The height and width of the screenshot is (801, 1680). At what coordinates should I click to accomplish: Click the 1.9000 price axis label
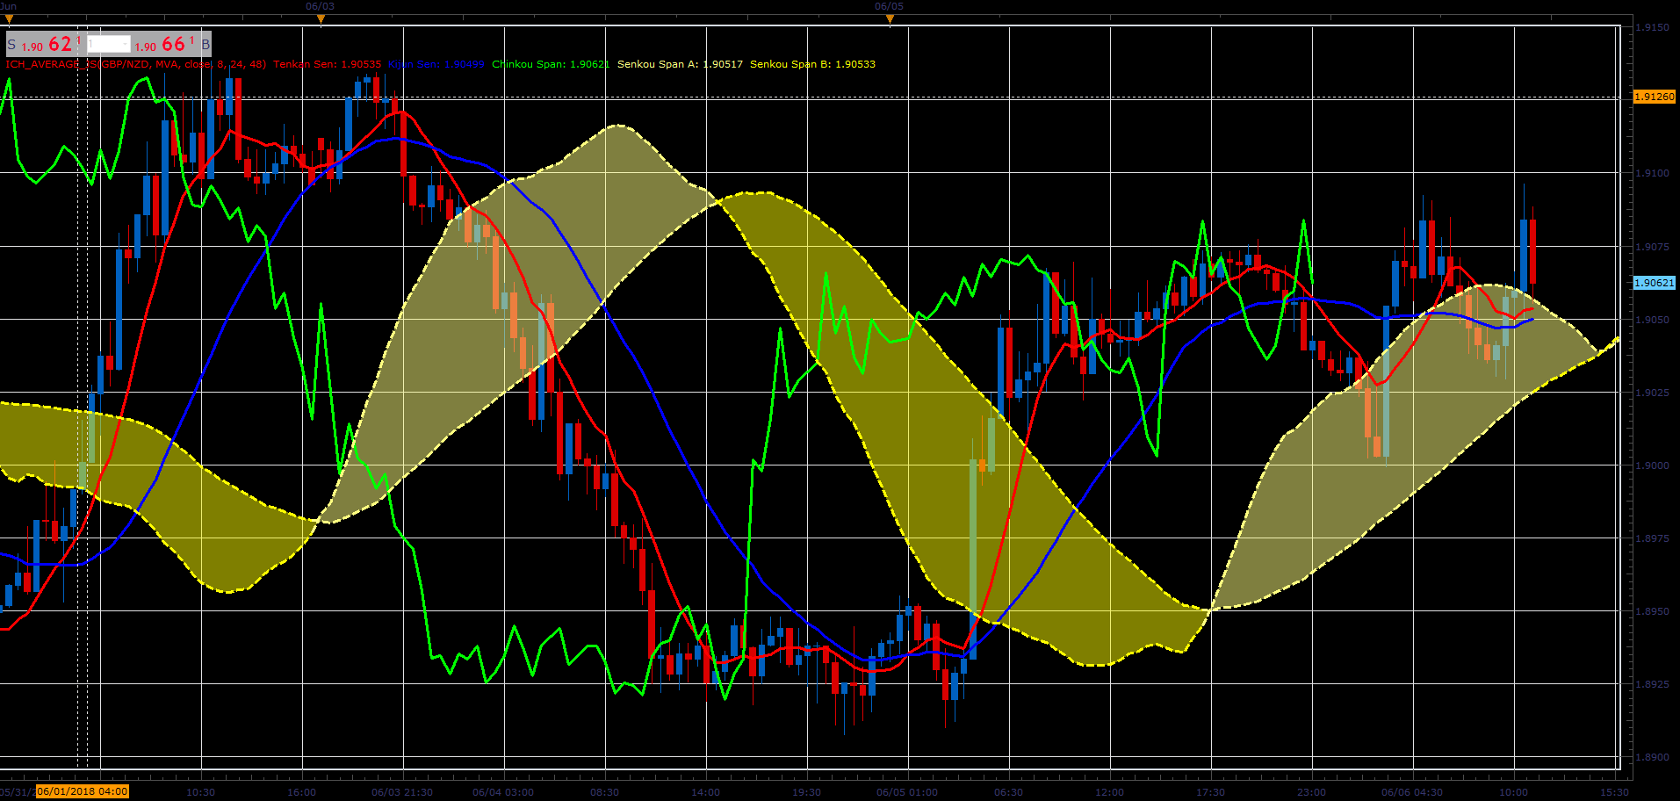[1652, 465]
